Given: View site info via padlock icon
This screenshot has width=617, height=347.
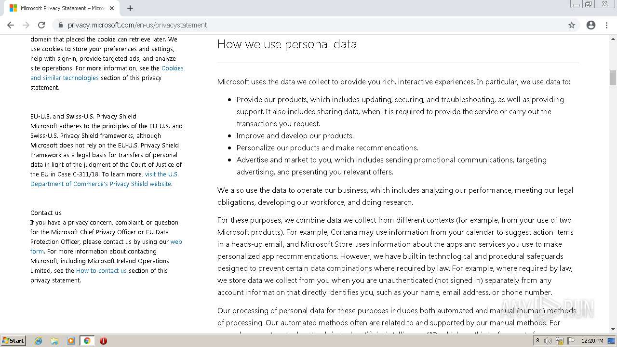Looking at the screenshot, I should pos(60,25).
